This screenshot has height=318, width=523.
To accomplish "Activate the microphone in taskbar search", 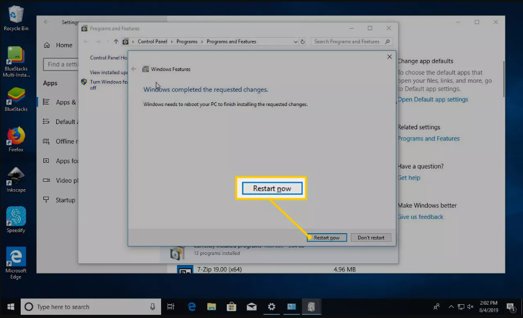I will [x=153, y=307].
